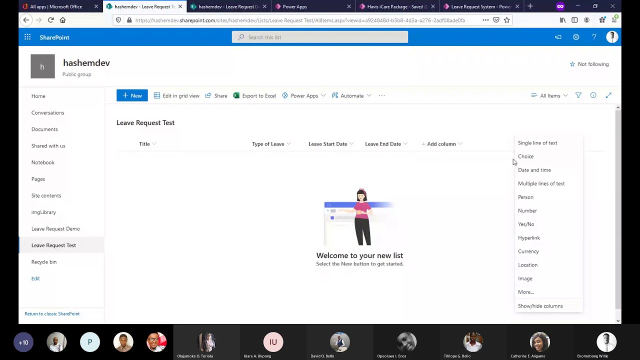Open the Leave Start Date column menu
Image resolution: width=640 pixels, height=360 pixels.
[331, 144]
